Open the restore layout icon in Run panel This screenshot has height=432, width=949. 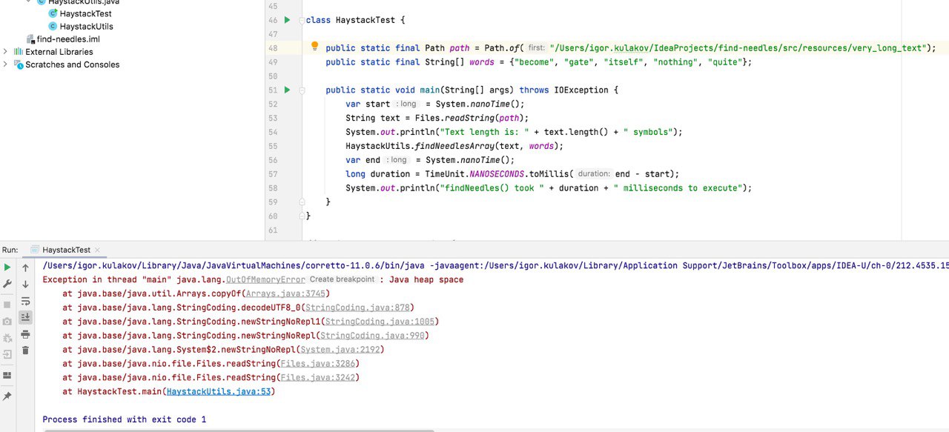point(7,376)
